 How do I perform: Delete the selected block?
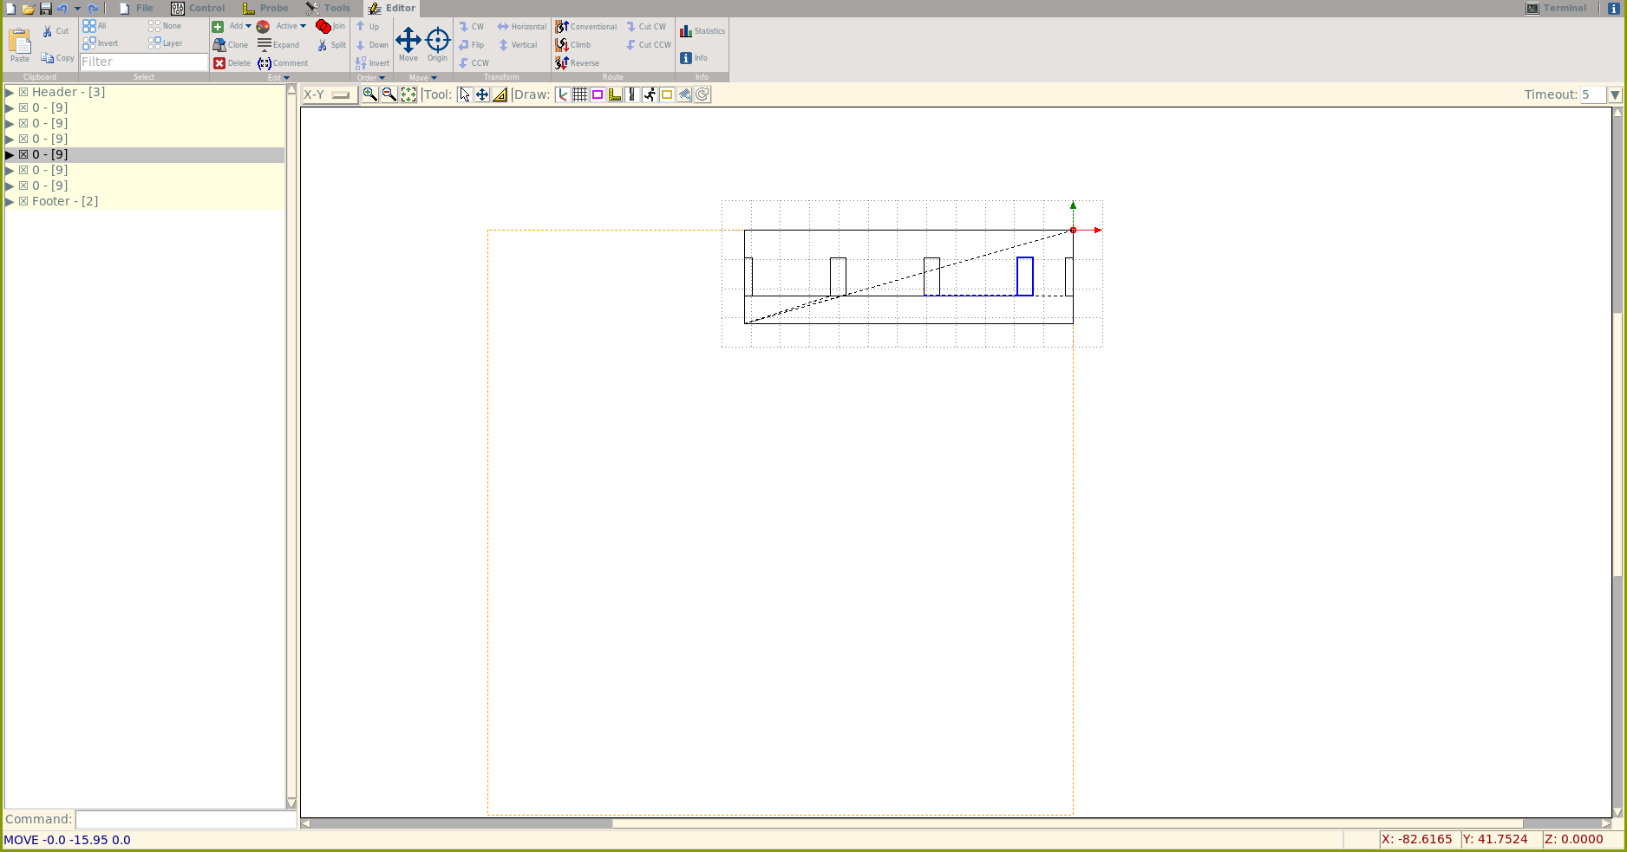tap(232, 63)
